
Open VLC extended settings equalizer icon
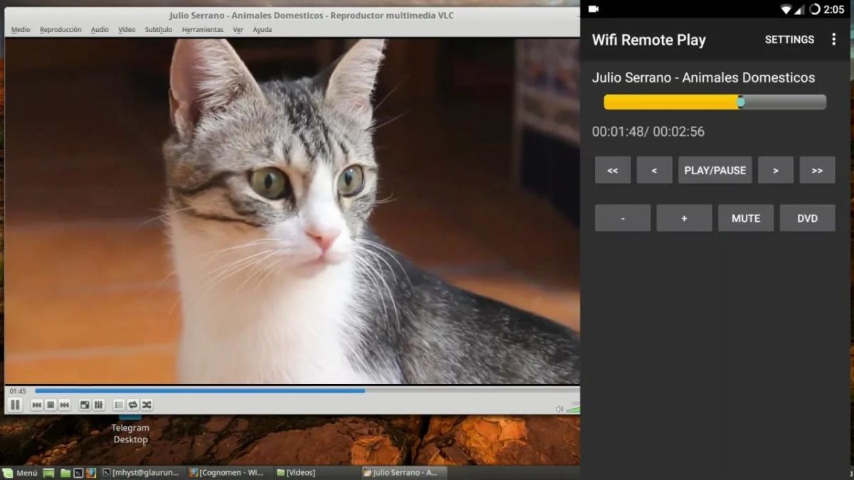98,405
